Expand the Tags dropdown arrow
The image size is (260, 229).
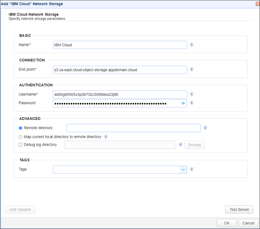point(183,170)
